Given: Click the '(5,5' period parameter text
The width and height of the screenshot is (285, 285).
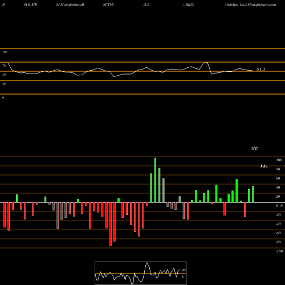Looking at the screenshot, I should coord(146,5).
